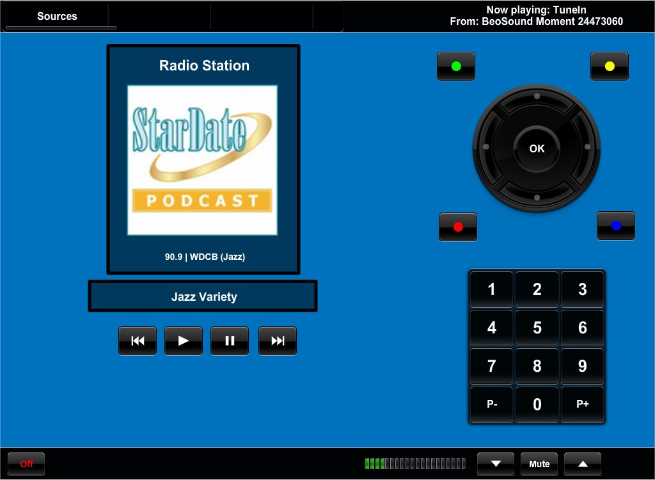Click the green volume level bar

[x=415, y=463]
